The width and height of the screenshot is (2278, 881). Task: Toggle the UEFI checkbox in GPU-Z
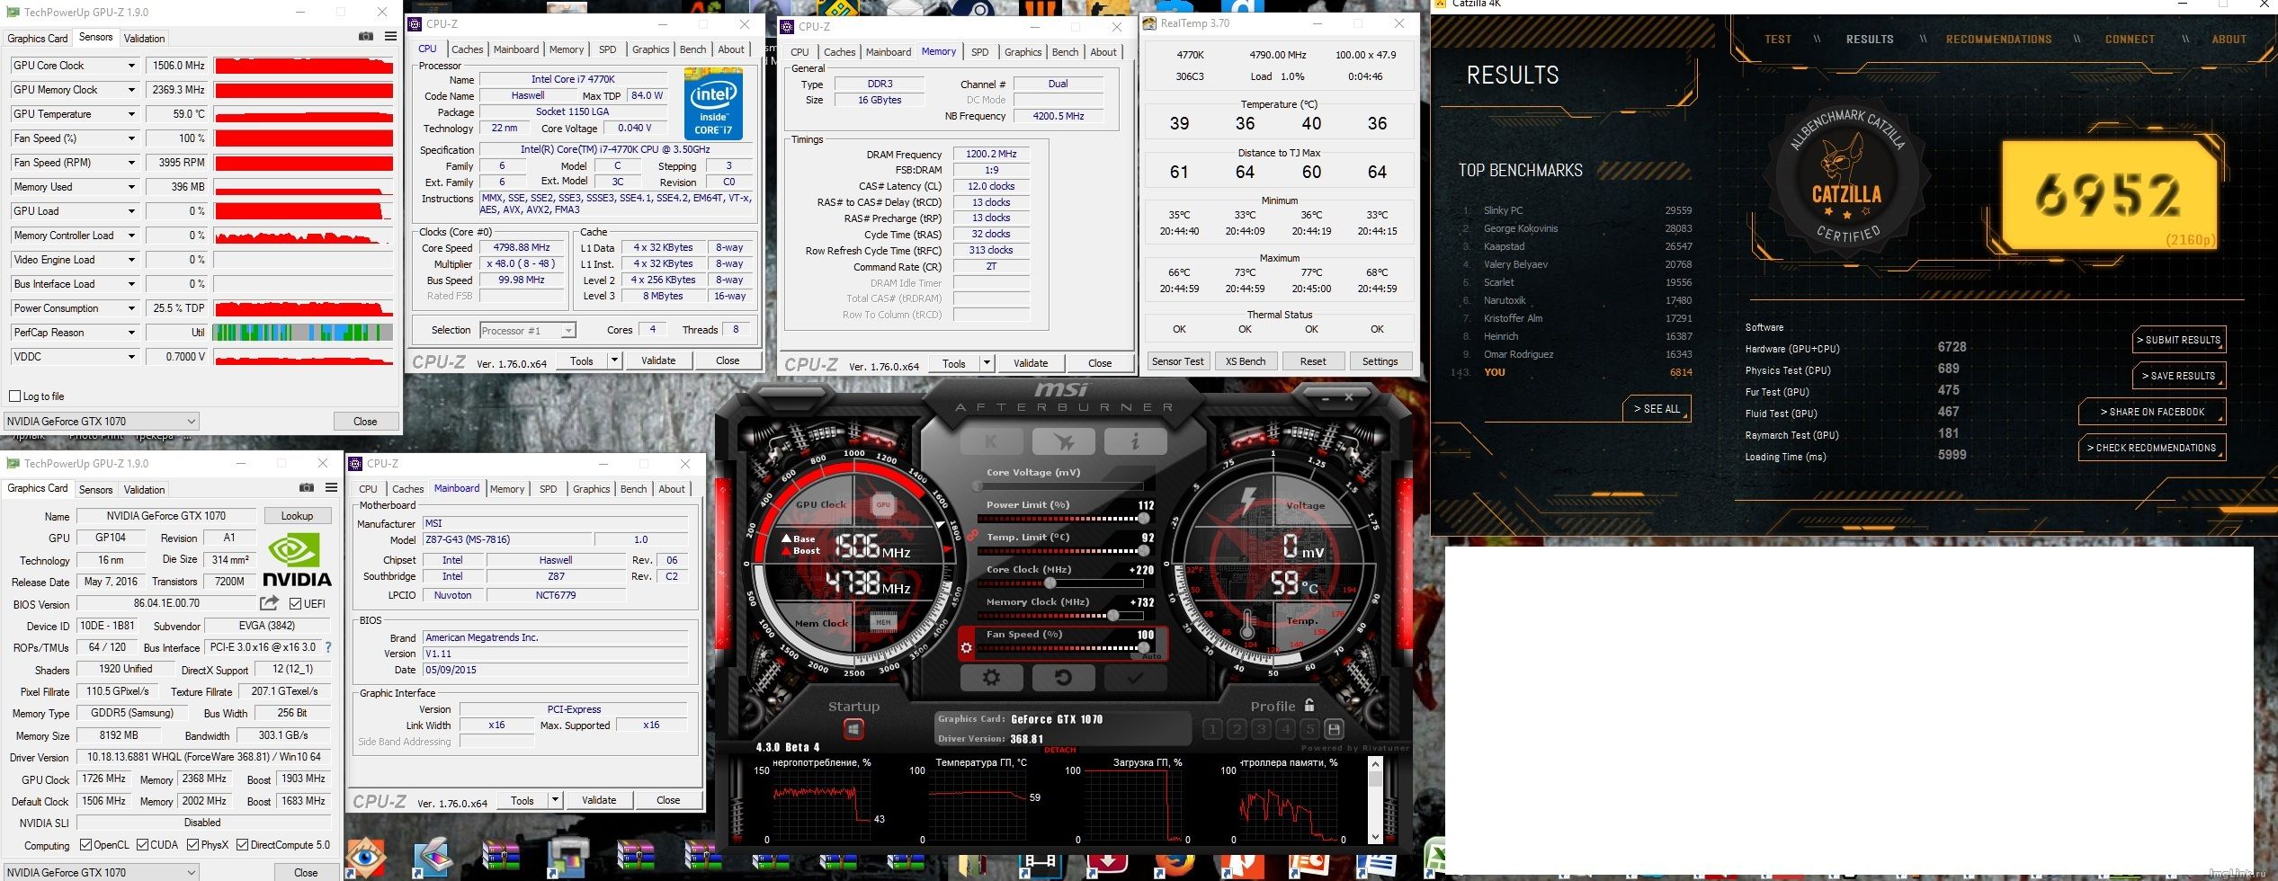click(295, 604)
